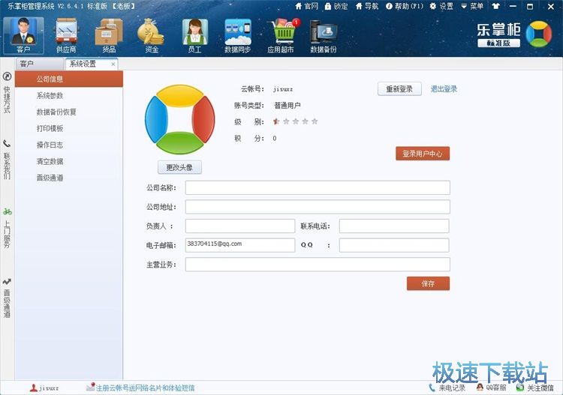Open 晋级通道 chart sidebar item
This screenshot has height=395, width=563.
coord(7,298)
